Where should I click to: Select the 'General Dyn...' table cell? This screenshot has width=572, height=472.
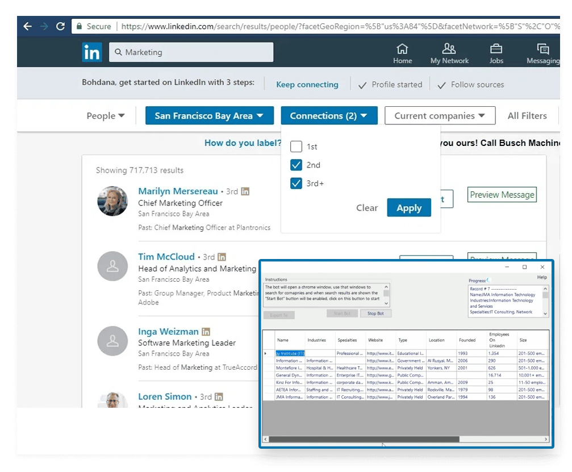(290, 375)
